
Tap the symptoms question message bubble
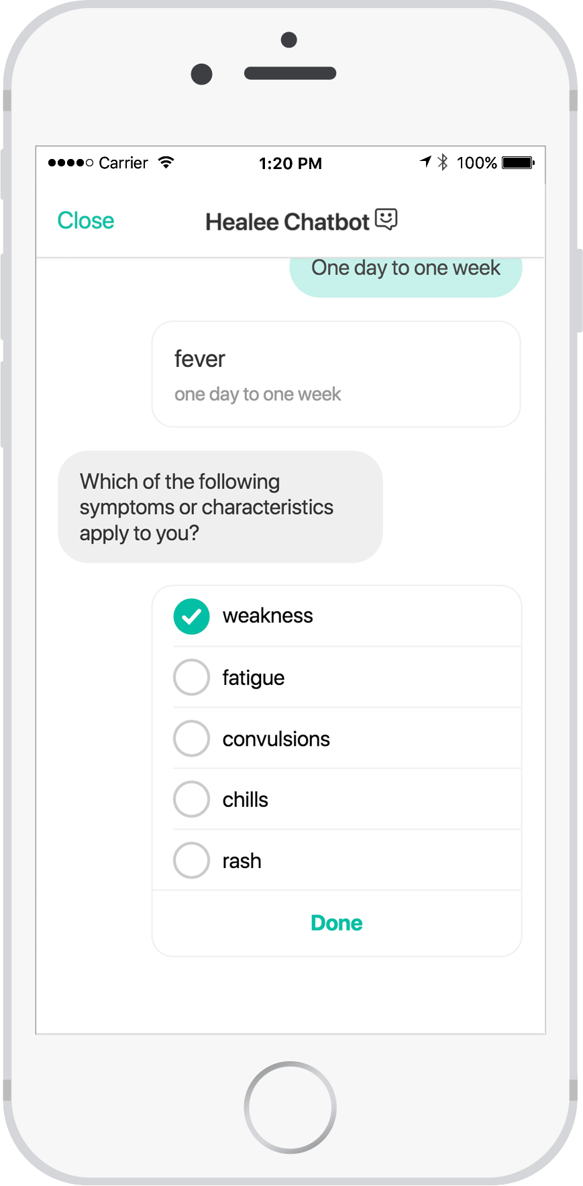pyautogui.click(x=220, y=507)
